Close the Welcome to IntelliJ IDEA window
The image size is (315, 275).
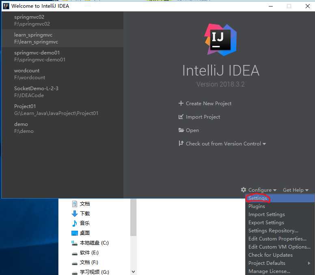coord(307,6)
